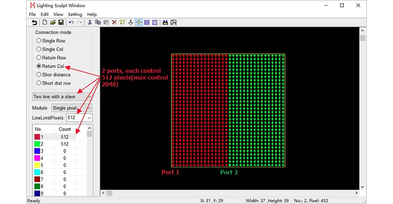Click canvas horizontal scrollbar left arrow

(x=103, y=193)
